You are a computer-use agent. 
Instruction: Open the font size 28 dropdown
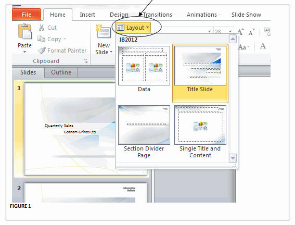pos(230,31)
